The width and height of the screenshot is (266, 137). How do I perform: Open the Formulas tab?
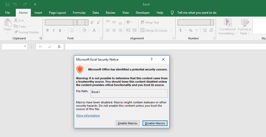pyautogui.click(x=79, y=12)
